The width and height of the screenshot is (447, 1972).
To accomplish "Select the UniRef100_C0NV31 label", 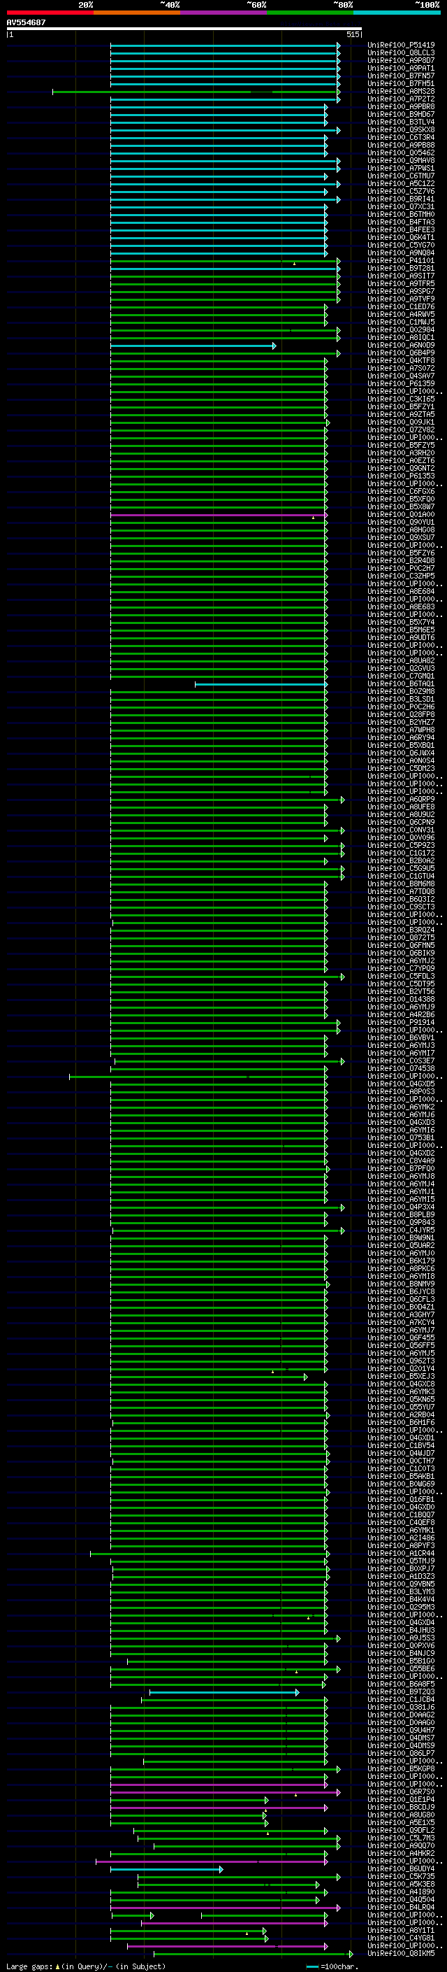I will click(401, 830).
